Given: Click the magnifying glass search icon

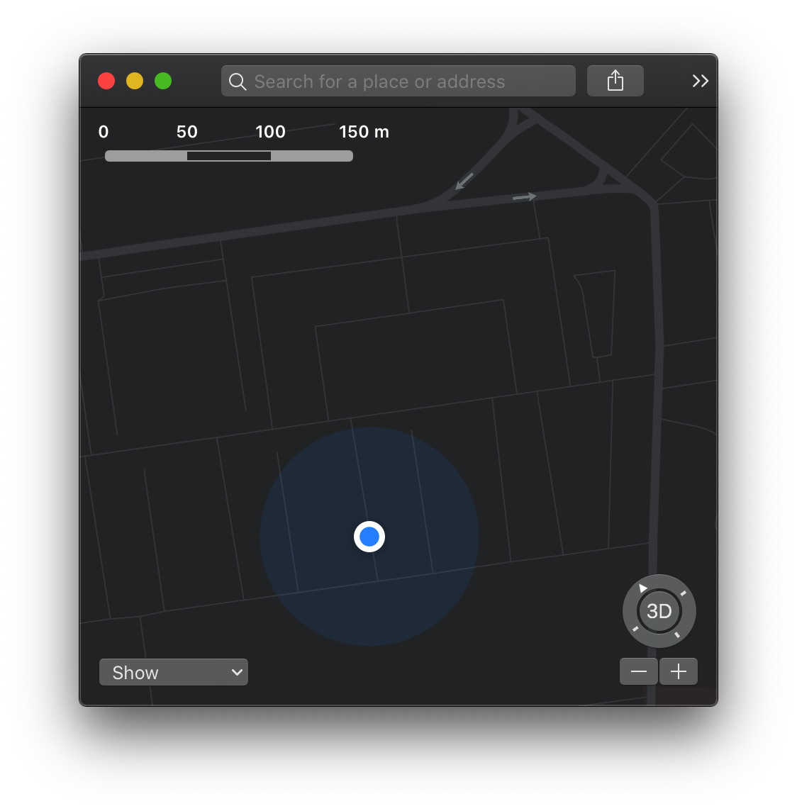Looking at the screenshot, I should pos(238,82).
